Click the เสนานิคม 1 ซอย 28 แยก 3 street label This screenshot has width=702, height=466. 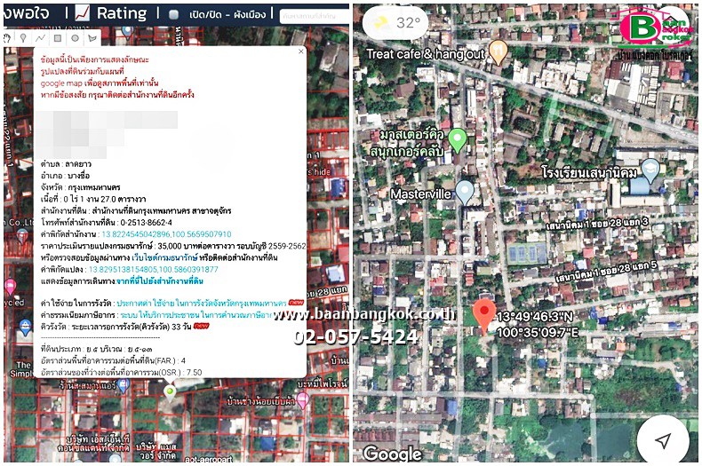pyautogui.click(x=597, y=223)
